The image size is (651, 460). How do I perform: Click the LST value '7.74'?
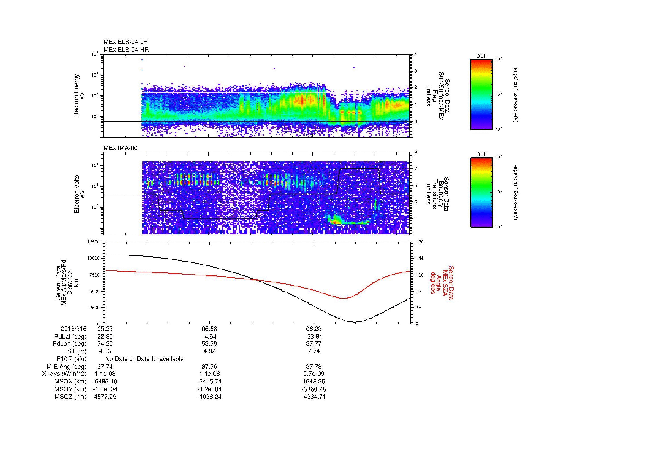314,351
